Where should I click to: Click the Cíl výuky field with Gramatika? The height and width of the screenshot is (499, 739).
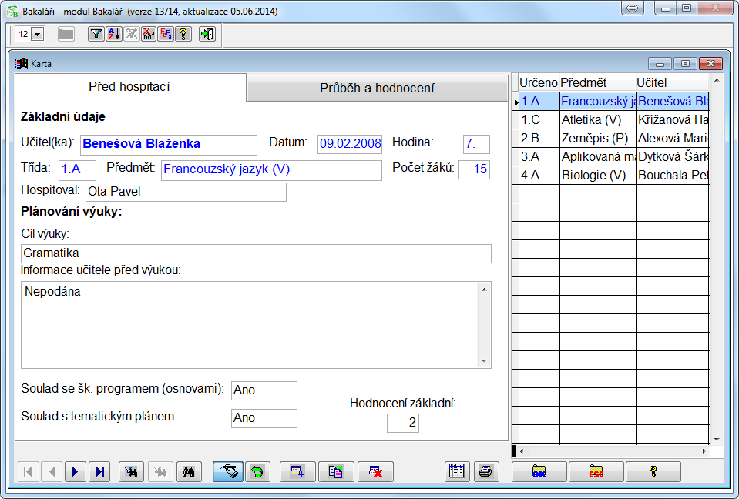[255, 253]
